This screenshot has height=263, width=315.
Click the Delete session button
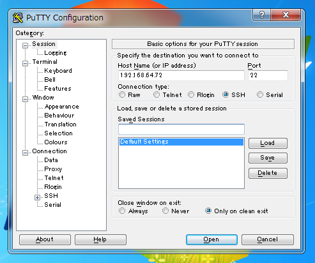268,173
